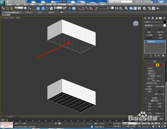The width and height of the screenshot is (167, 129).
Task: Select the Select and Scale tool
Action: pos(51,8)
